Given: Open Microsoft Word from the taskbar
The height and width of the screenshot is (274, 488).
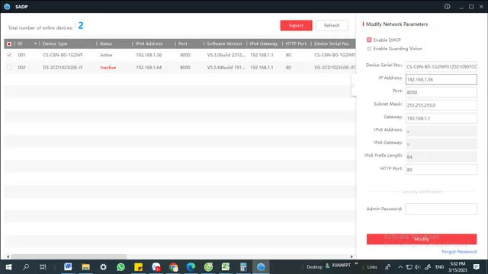Looking at the screenshot, I should (68, 267).
